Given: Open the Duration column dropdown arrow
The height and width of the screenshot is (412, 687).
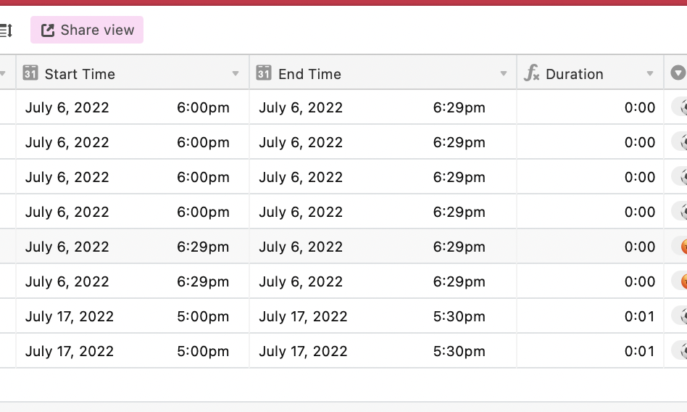Looking at the screenshot, I should pyautogui.click(x=650, y=73).
